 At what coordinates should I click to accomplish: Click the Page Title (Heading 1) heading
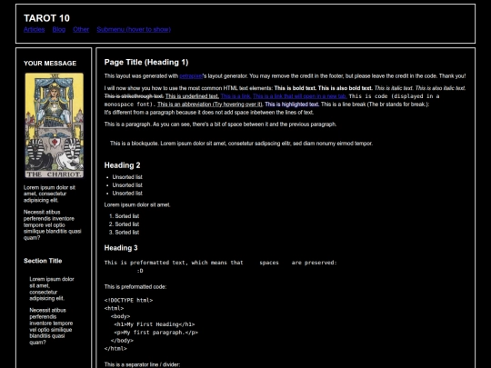pos(146,62)
